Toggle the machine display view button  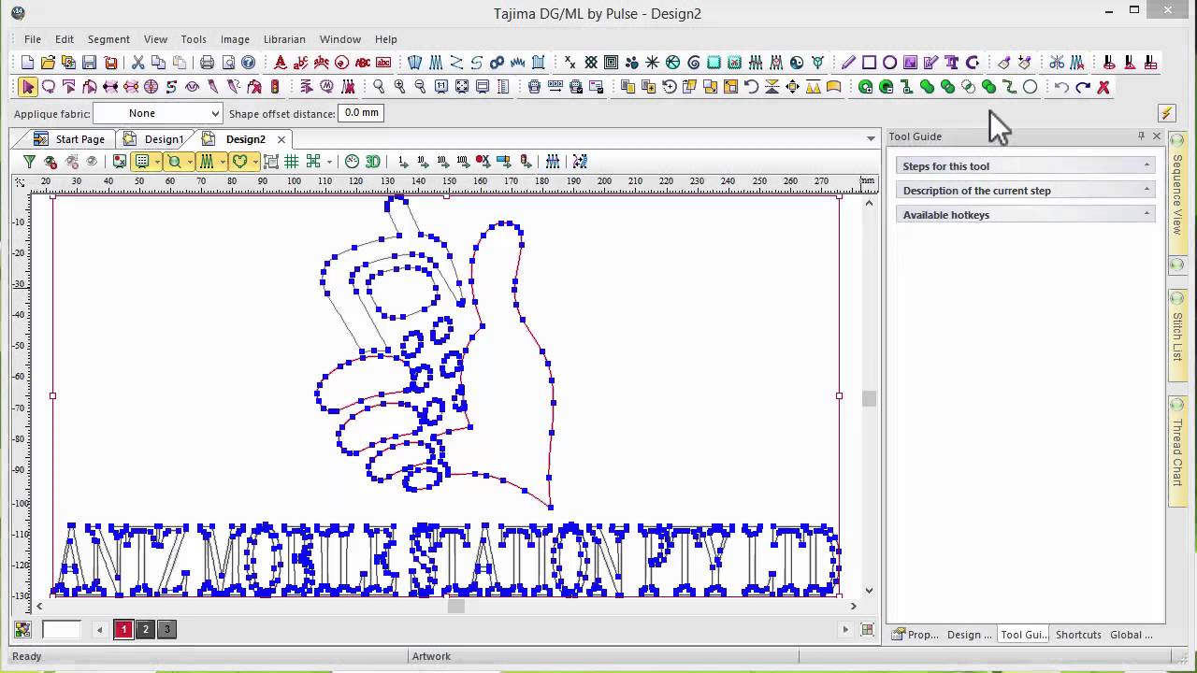coord(142,162)
